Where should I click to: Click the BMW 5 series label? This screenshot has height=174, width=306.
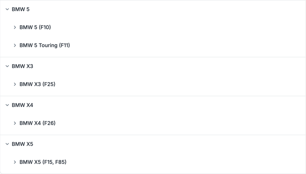click(x=21, y=9)
